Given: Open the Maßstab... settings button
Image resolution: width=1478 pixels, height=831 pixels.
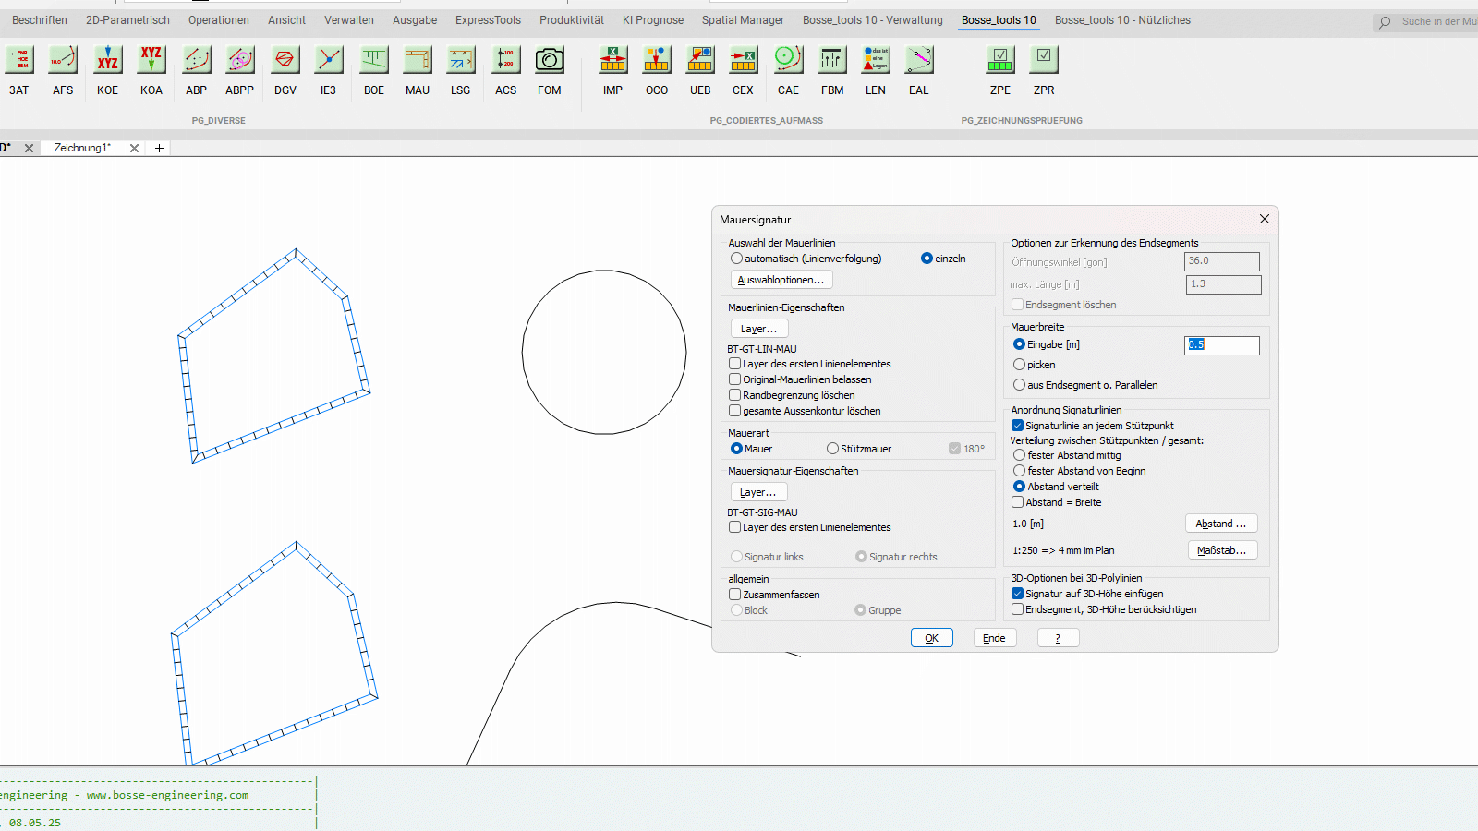Looking at the screenshot, I should pos(1221,550).
